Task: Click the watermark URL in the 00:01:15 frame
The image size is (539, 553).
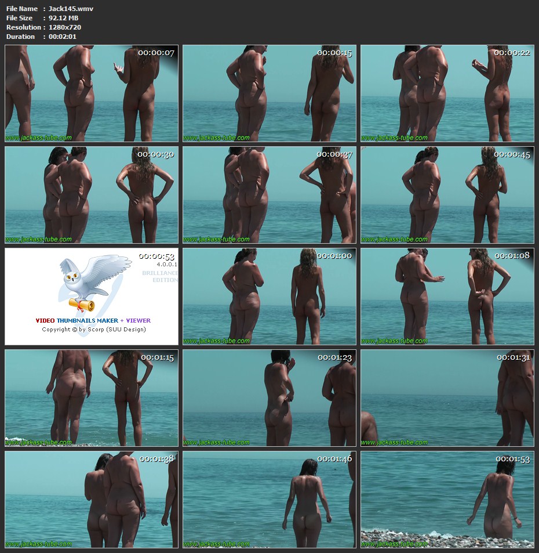Action: pyautogui.click(x=38, y=442)
